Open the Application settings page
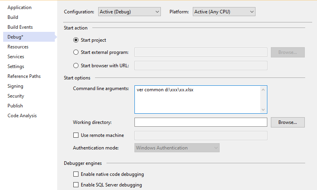 [x=19, y=7]
